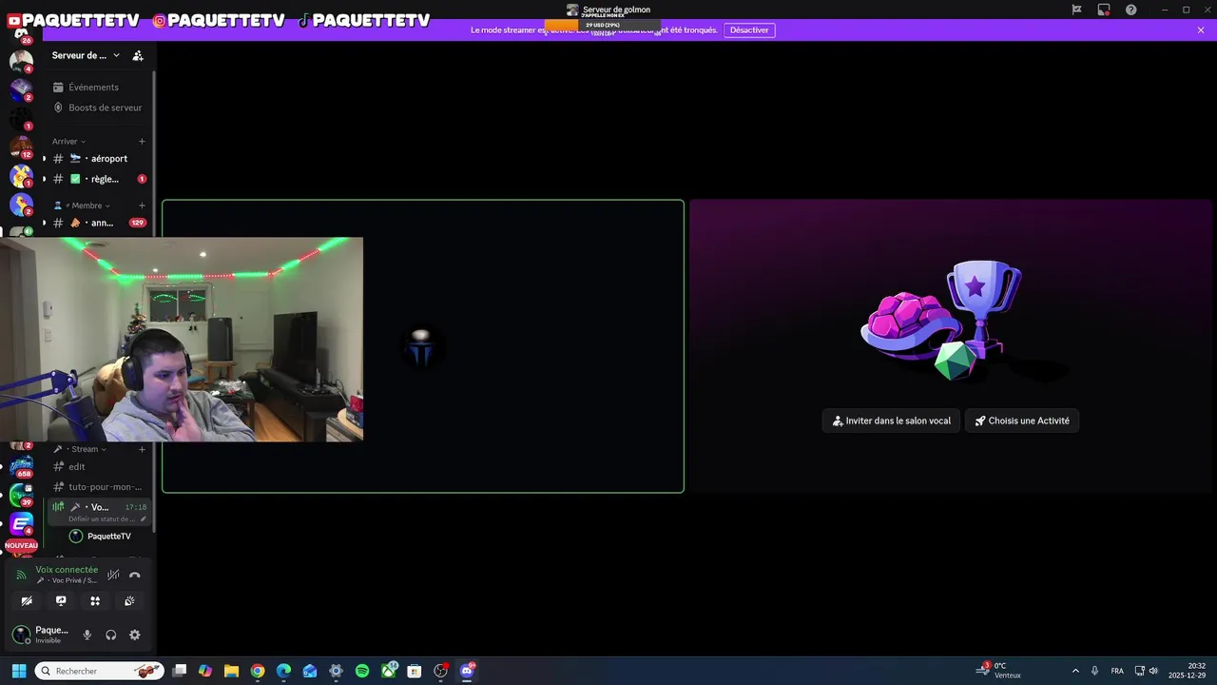Open the server with 4 notifications in the server list
1217x685 pixels.
[21, 62]
